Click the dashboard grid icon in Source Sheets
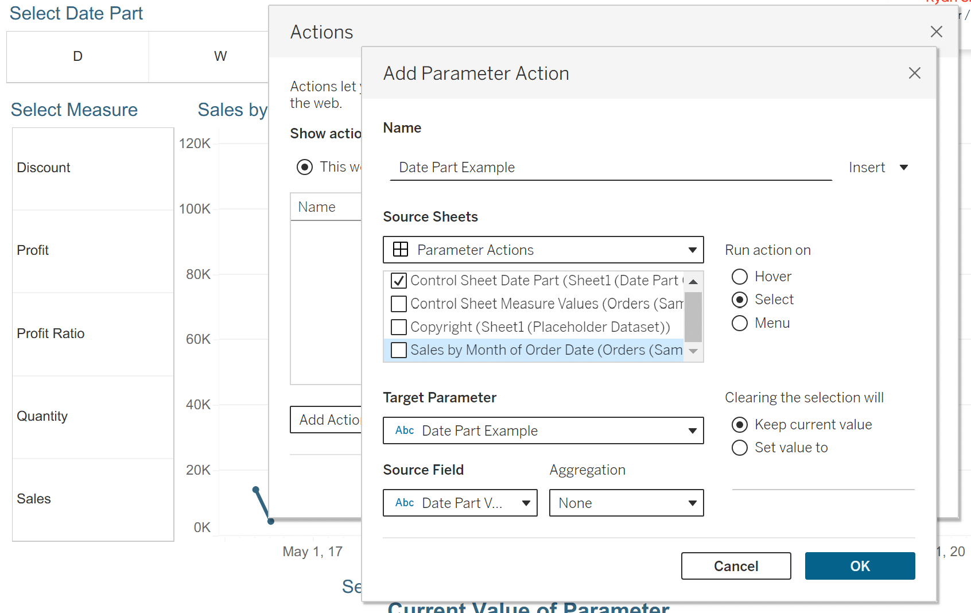This screenshot has width=971, height=613. [401, 249]
